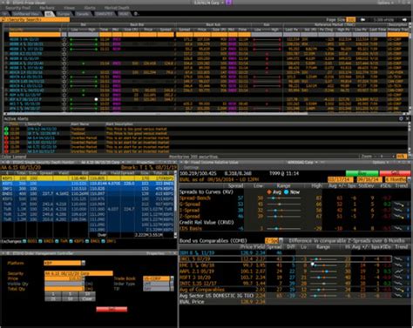Click the quantity 50 button
Viewport: 413px width, 328px height.
click(x=70, y=298)
